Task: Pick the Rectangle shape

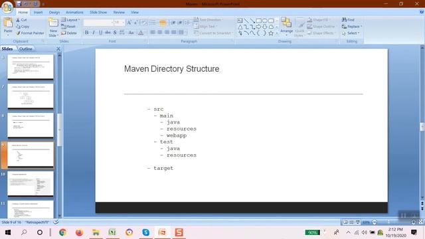Action: 258,21
